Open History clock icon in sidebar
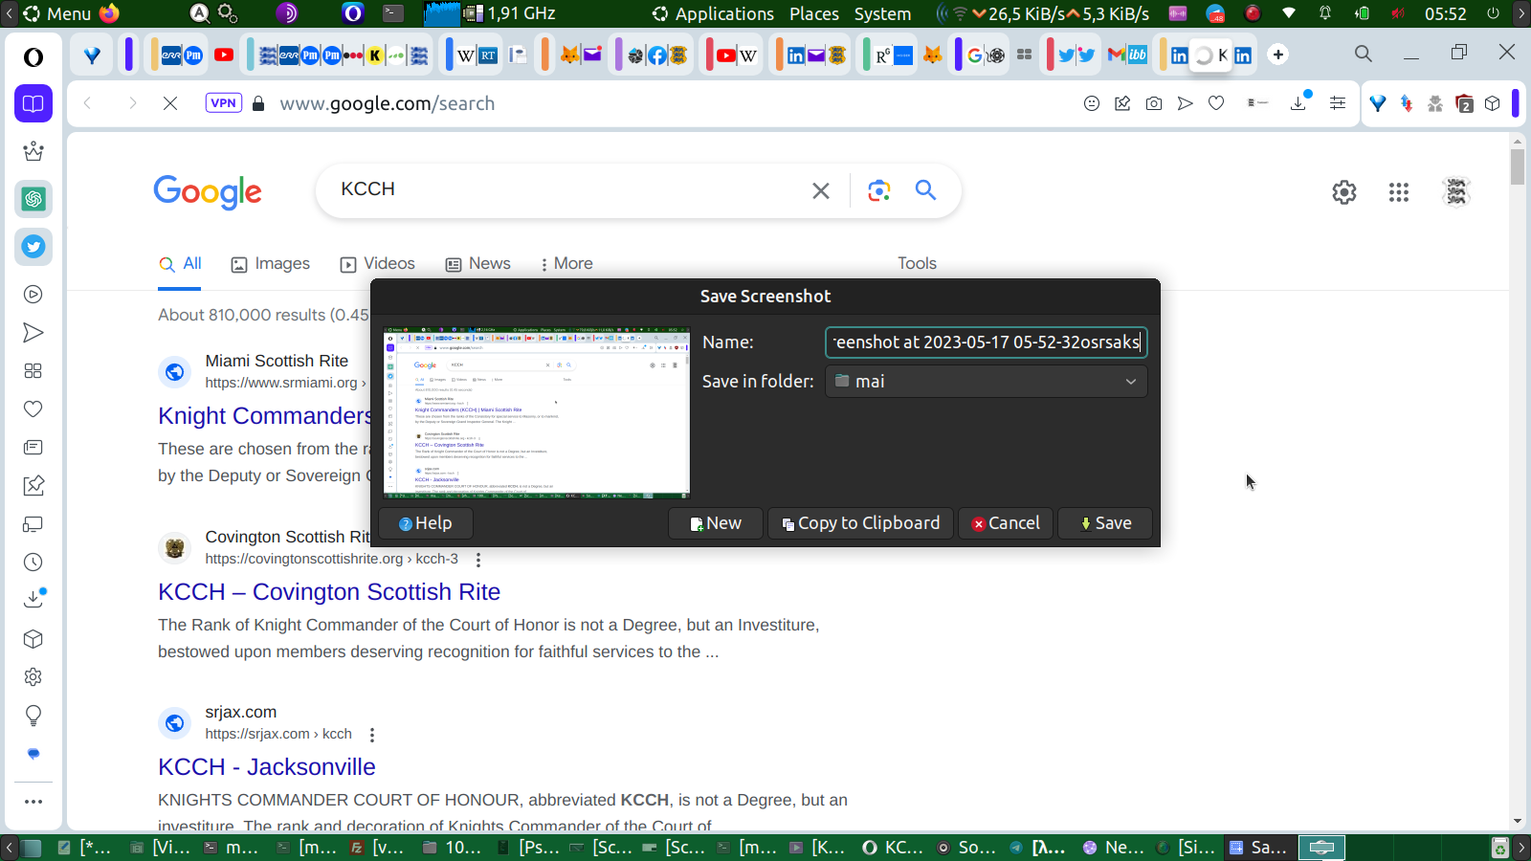This screenshot has width=1531, height=861. pyautogui.click(x=33, y=563)
